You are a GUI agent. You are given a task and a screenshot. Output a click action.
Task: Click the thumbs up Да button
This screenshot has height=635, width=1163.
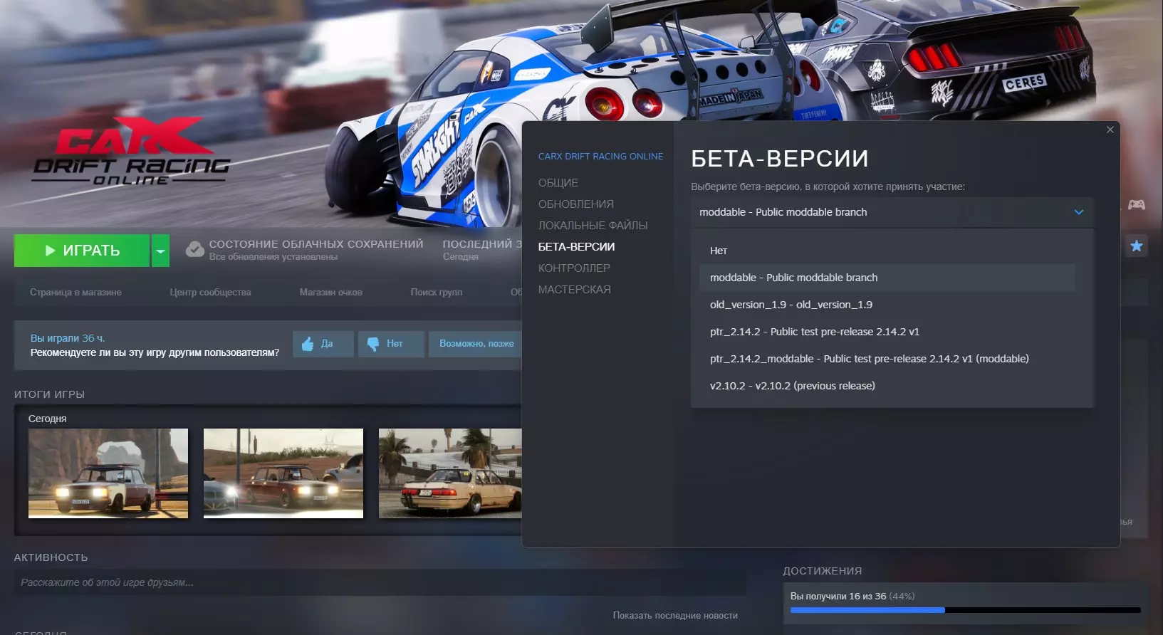[x=323, y=344]
